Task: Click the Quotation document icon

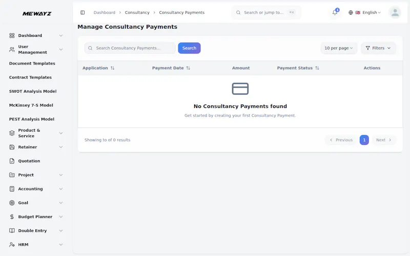Action: pos(12,161)
